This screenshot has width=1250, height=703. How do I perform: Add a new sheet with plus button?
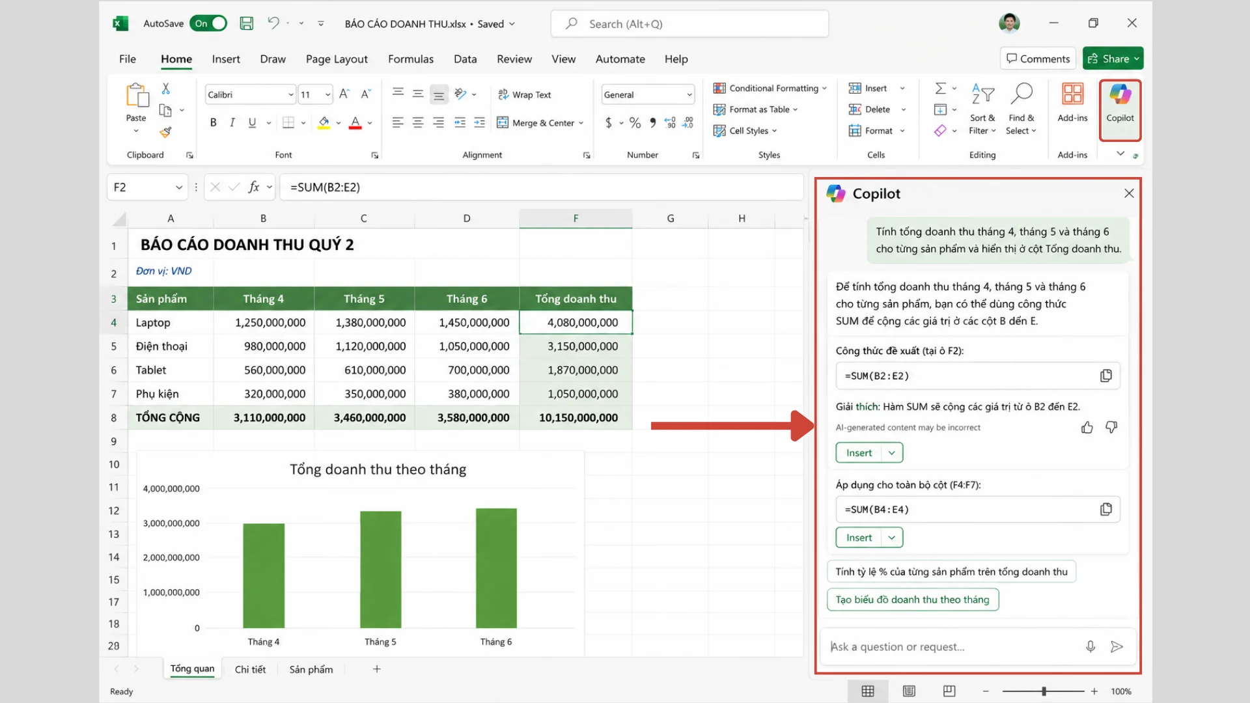pyautogui.click(x=376, y=669)
